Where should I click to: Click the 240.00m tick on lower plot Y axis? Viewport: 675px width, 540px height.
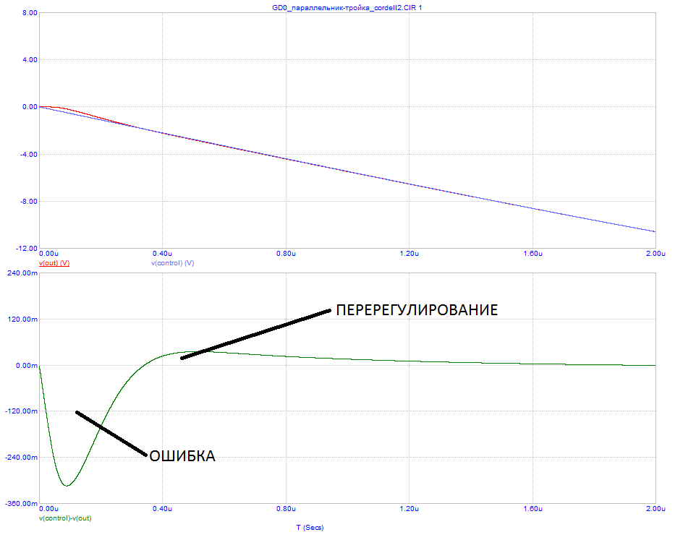pos(23,273)
